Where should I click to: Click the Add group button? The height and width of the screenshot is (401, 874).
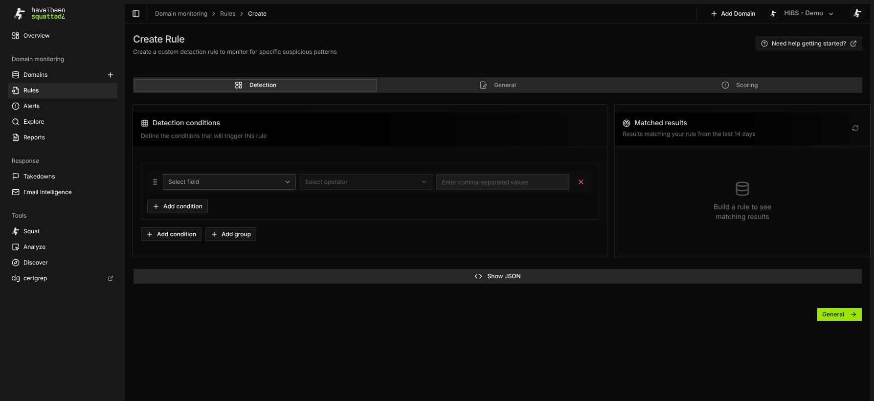[x=231, y=234]
